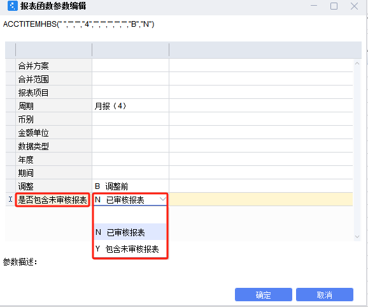This screenshot has width=368, height=307.
Task: Click the 年度 value cell
Action: point(131,160)
